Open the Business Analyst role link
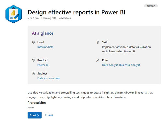Screen dimensions: 163x119 (129, 65)
